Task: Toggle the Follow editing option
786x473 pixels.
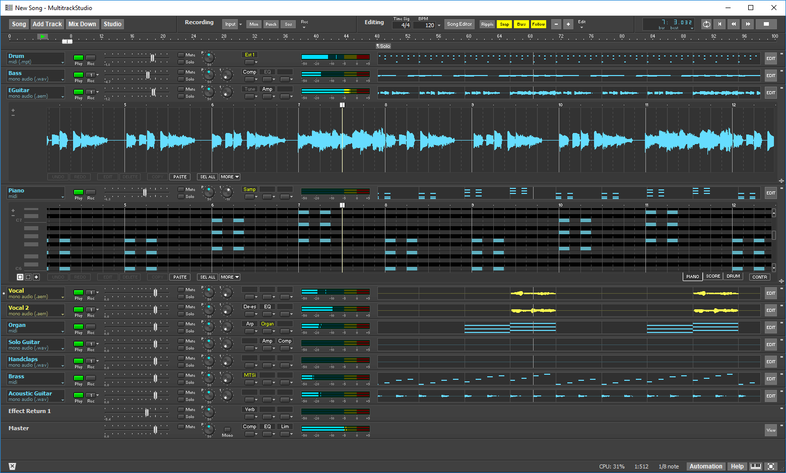Action: coord(539,24)
